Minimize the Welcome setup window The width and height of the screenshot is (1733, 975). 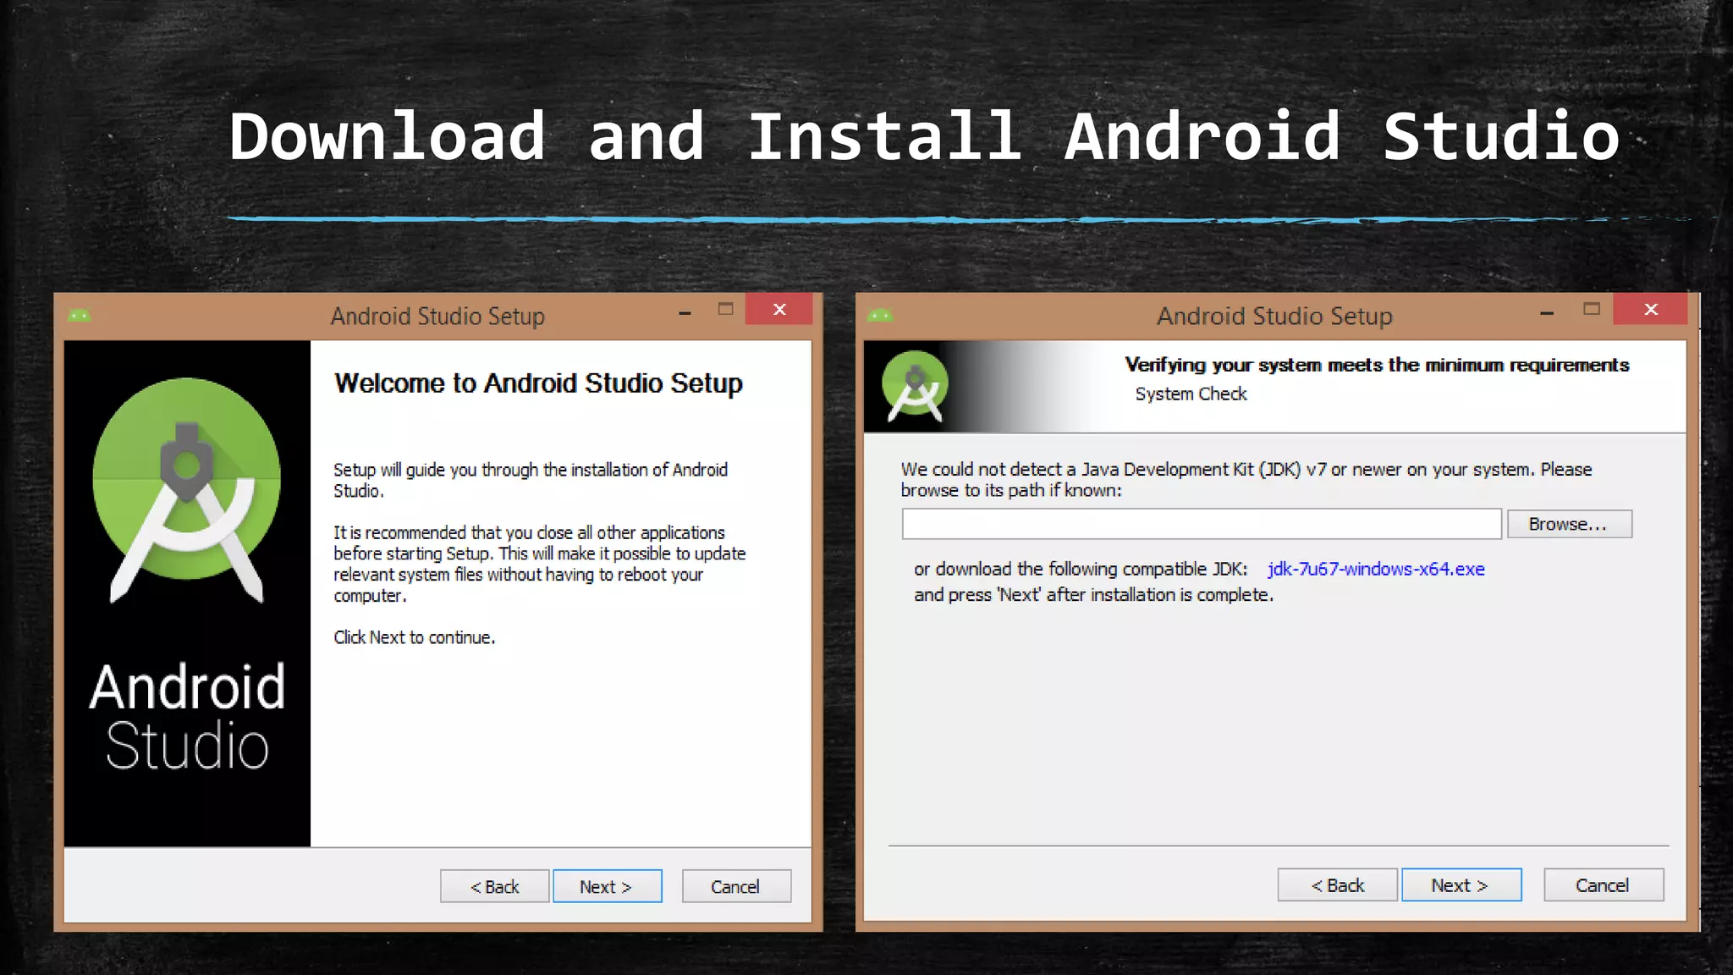(x=685, y=312)
